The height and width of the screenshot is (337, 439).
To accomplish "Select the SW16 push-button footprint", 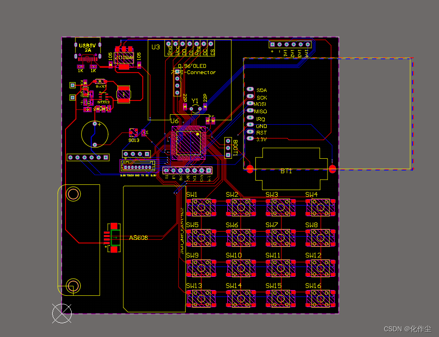I will [320, 299].
